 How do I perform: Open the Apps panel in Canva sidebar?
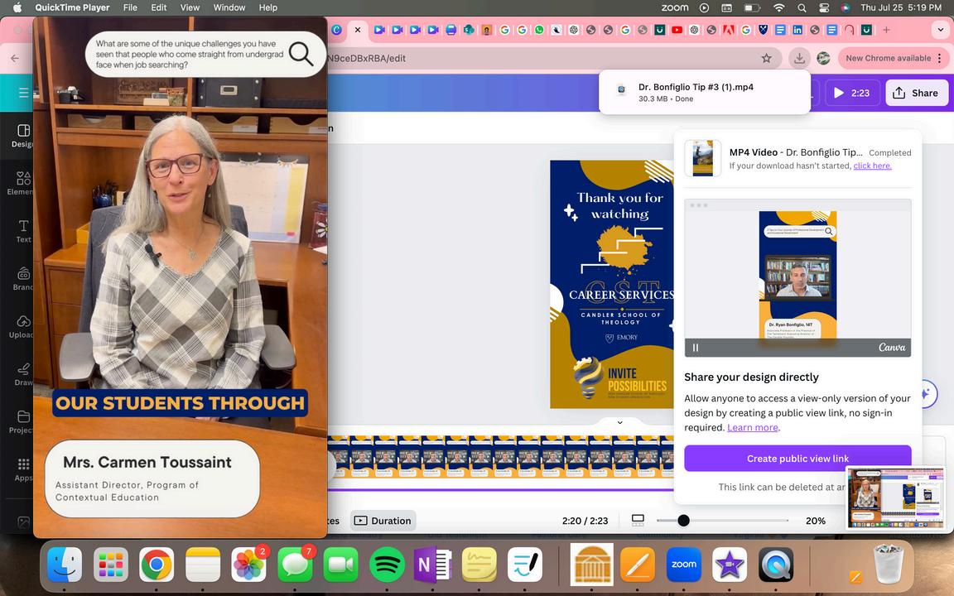tap(23, 469)
